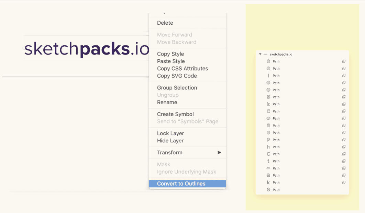365x213 pixels.
Task: Select the Path layer with thin 'k' glyph
Action: (302, 182)
